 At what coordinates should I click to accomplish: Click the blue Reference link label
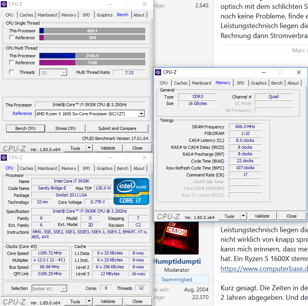[x=22, y=113]
